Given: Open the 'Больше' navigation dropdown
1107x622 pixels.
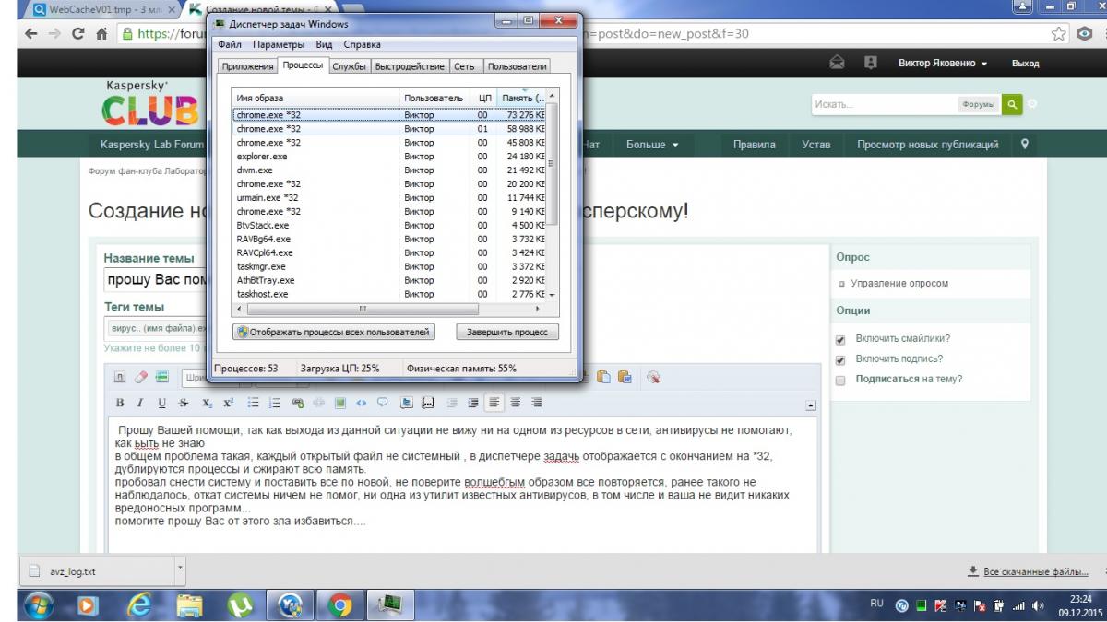Looking at the screenshot, I should (x=652, y=145).
